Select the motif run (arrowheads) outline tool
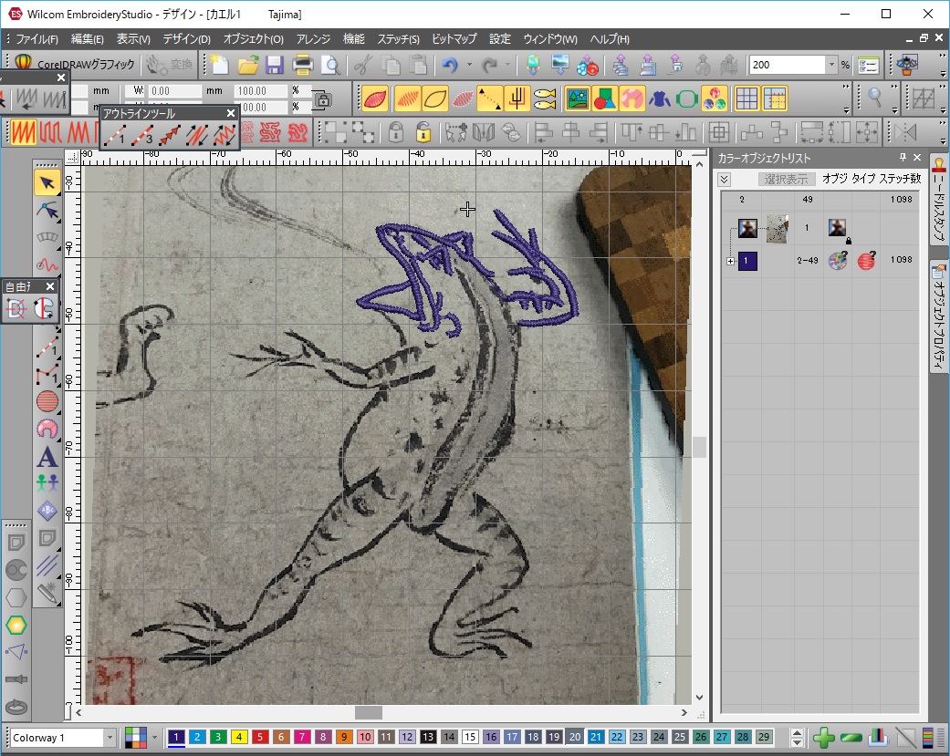Viewport: 950px width, 756px height. [169, 135]
